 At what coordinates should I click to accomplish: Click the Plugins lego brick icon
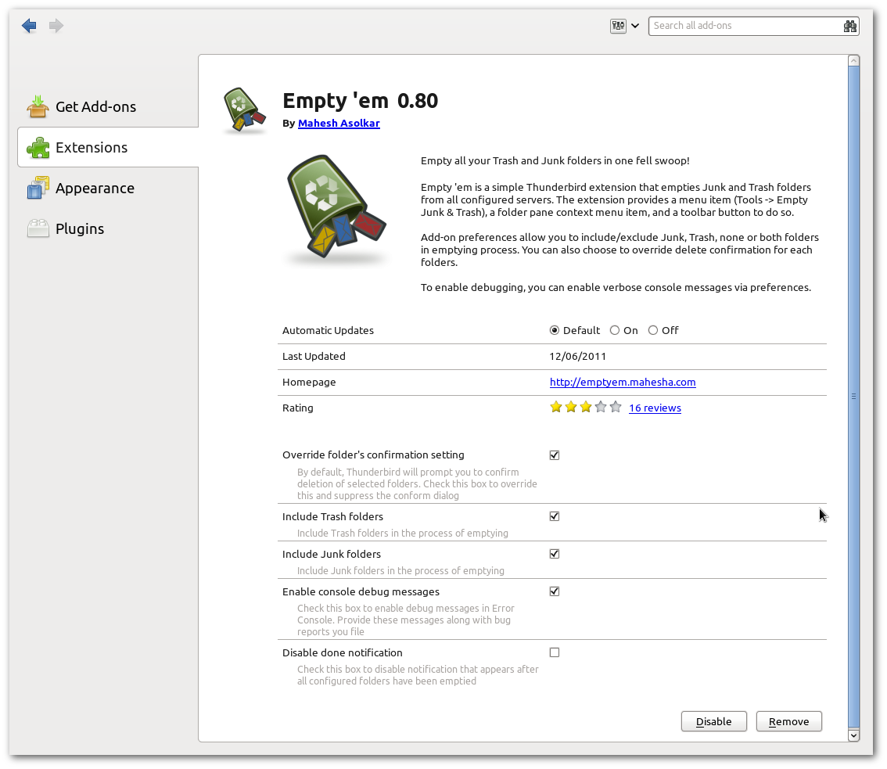pyautogui.click(x=38, y=228)
